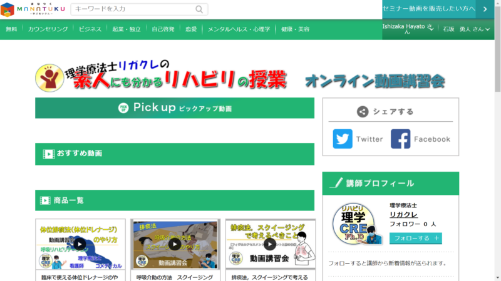Image resolution: width=501 pixels, height=281 pixels.
Task: Open the メンタルヘルス・心理学 category
Action: (x=239, y=29)
